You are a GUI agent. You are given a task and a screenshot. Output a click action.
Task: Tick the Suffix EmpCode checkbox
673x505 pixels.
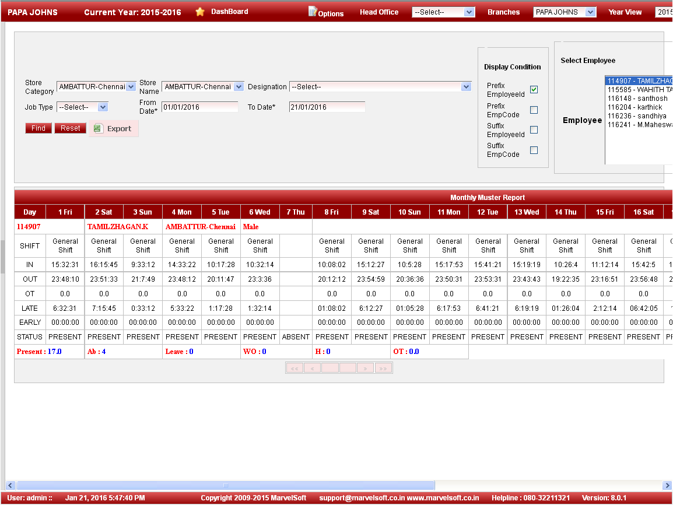click(x=534, y=150)
